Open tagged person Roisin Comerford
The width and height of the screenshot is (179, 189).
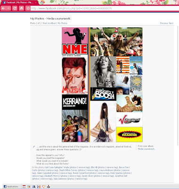pyautogui.click(x=81, y=173)
